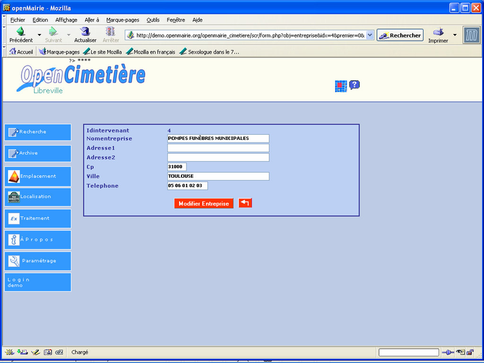Open the Affichage menu
484x363 pixels.
(66, 20)
